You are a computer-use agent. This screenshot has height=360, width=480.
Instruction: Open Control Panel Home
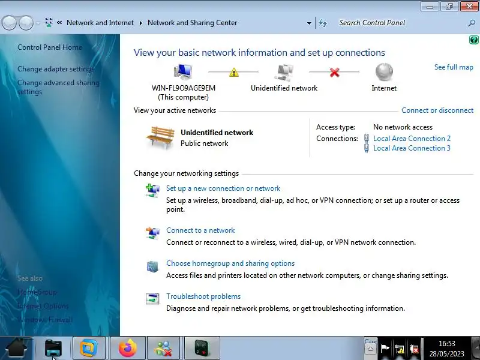[x=50, y=47]
